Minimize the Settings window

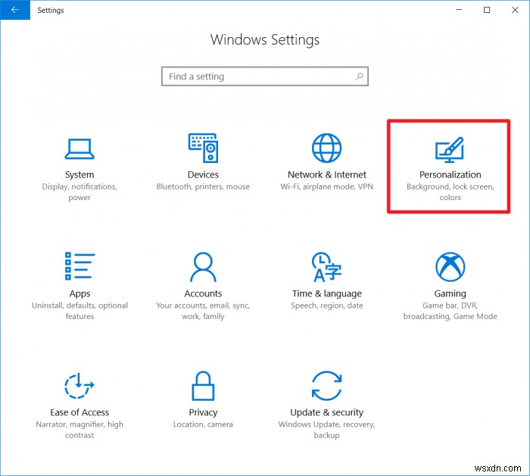click(459, 10)
